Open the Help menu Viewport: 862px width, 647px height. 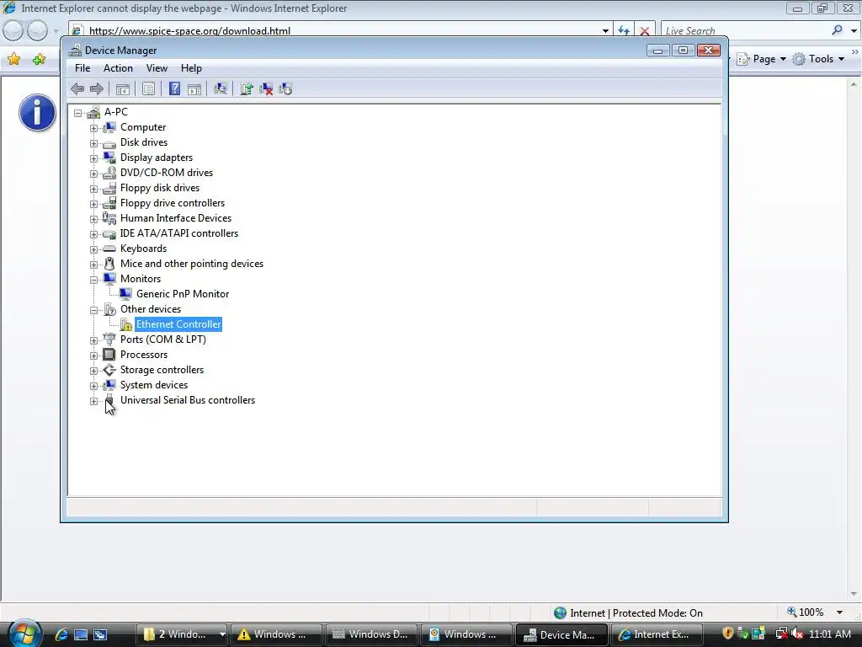click(x=191, y=68)
